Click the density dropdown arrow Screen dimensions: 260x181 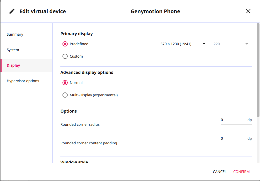[x=247, y=44]
